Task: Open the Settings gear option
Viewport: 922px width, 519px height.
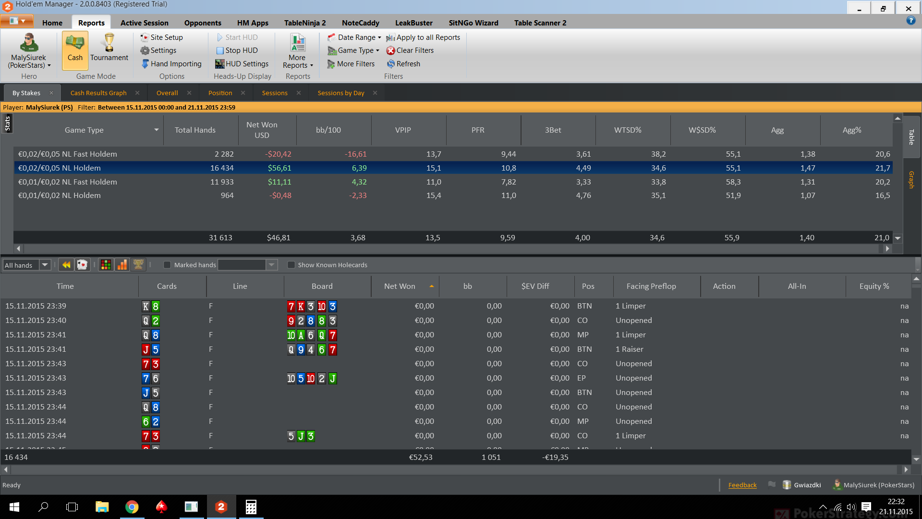Action: pyautogui.click(x=158, y=50)
